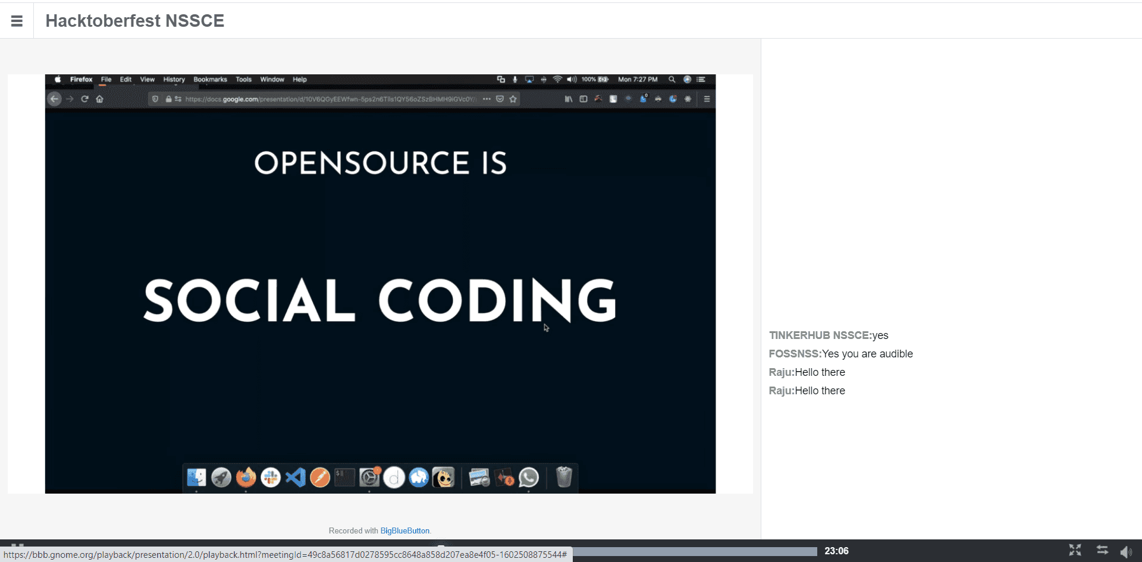Expand the three-dot page actions menu

pos(487,99)
